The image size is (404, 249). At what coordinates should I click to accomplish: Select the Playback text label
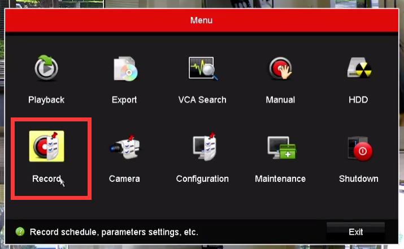coord(46,100)
